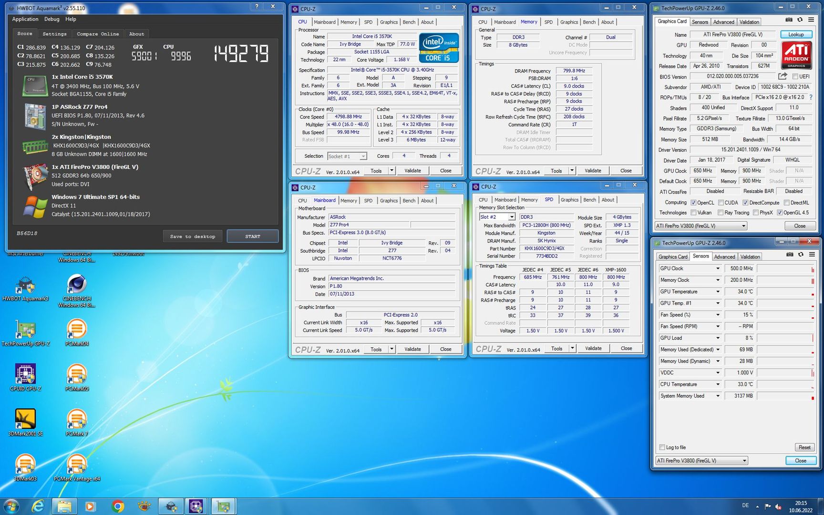This screenshot has height=515, width=824.
Task: Open the Memory Clock sensor dropdown
Action: (x=717, y=280)
